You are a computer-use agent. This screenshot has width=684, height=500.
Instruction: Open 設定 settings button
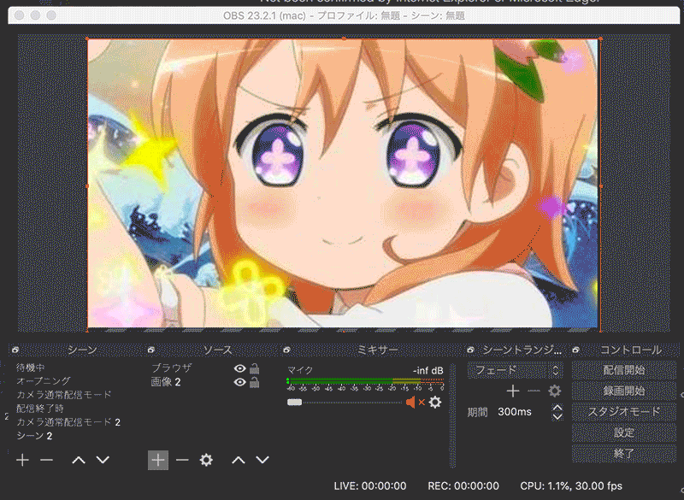(624, 432)
